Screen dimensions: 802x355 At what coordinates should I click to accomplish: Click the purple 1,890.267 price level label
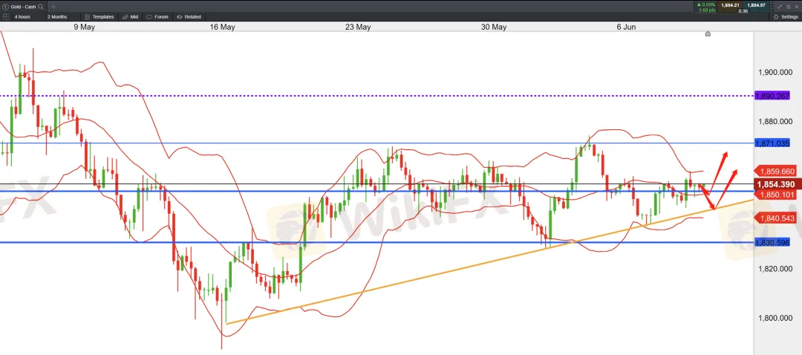(x=772, y=96)
